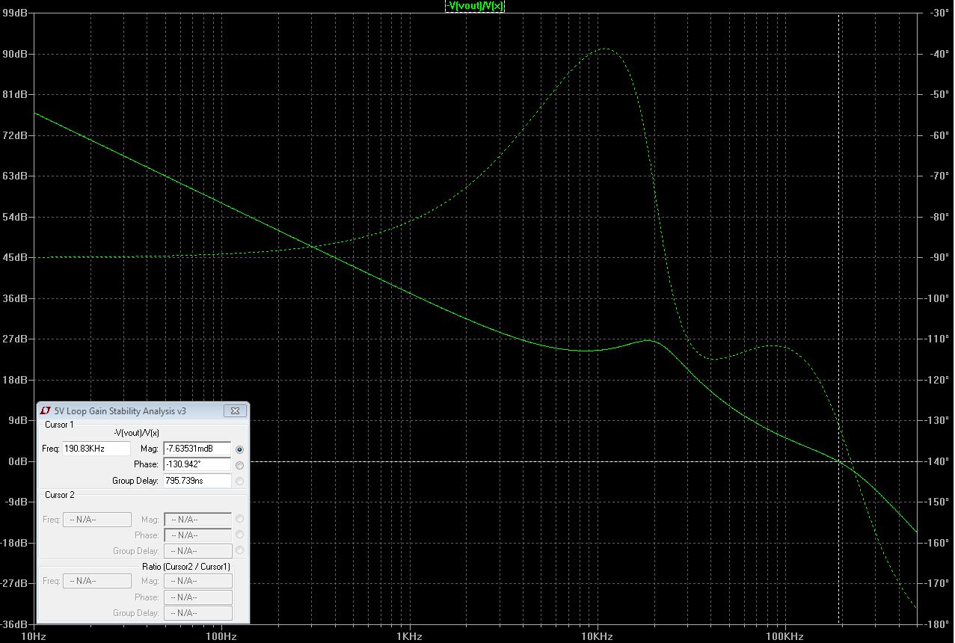Select the Cursor 1 Group Delay radio button
The image size is (955, 643).
click(239, 481)
